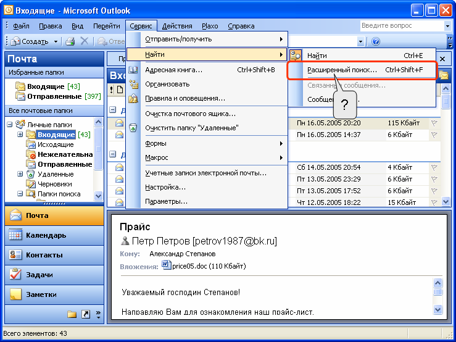Switch to Календарь pane
The height and width of the screenshot is (342, 456).
click(x=54, y=235)
